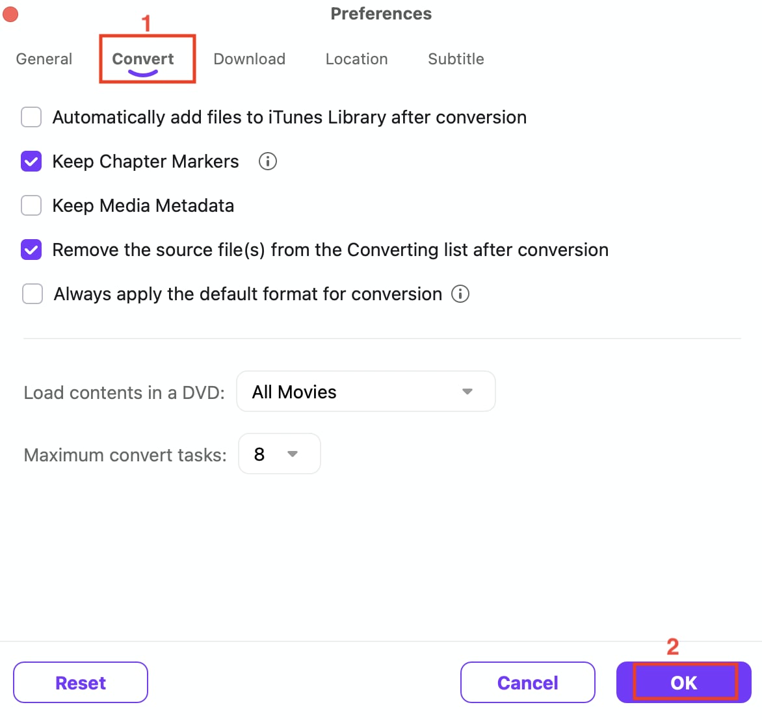Cancel the preferences changes
The image size is (762, 720).
click(527, 682)
